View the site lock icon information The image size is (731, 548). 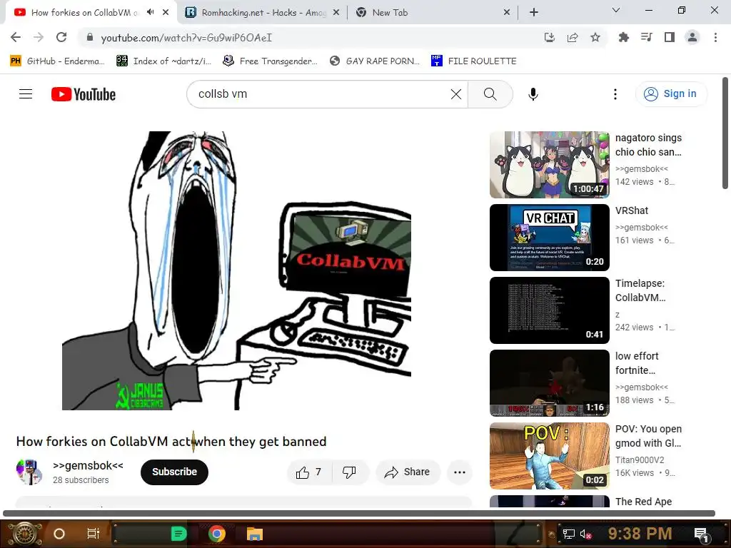tap(90, 37)
